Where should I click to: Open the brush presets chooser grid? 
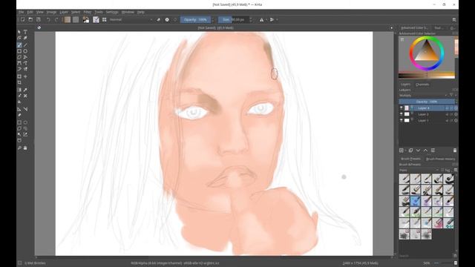point(105,20)
